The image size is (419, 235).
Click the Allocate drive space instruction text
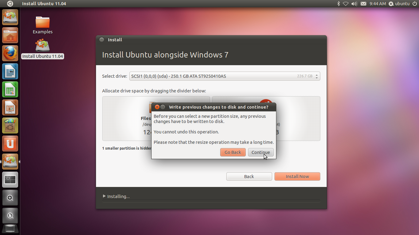(154, 91)
